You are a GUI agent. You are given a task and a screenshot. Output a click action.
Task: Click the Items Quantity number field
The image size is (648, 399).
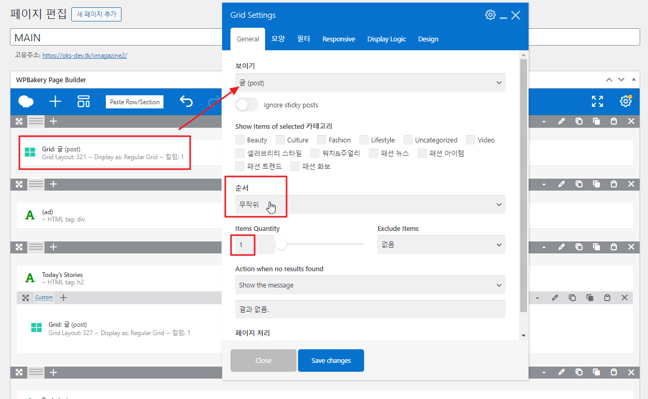(x=255, y=245)
